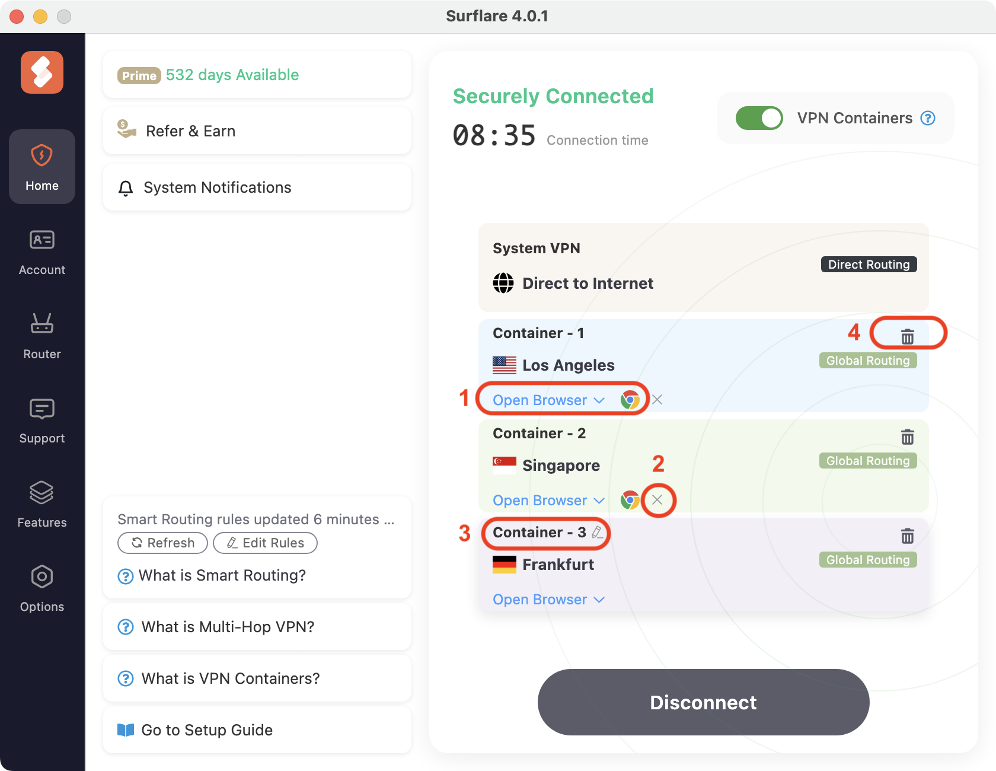The height and width of the screenshot is (771, 996).
Task: Open the Options settings page
Action: [42, 589]
